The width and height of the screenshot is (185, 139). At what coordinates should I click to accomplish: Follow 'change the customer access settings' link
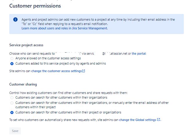tap(56, 71)
